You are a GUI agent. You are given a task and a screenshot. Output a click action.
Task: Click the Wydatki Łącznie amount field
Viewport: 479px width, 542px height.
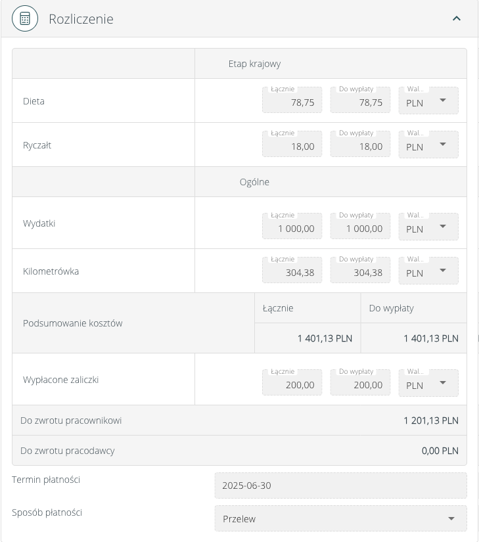coord(292,227)
